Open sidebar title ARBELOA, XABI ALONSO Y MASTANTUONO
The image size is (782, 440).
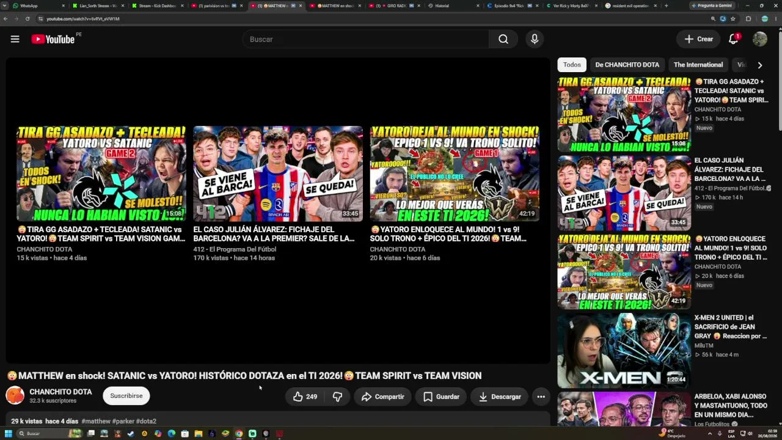(x=731, y=406)
